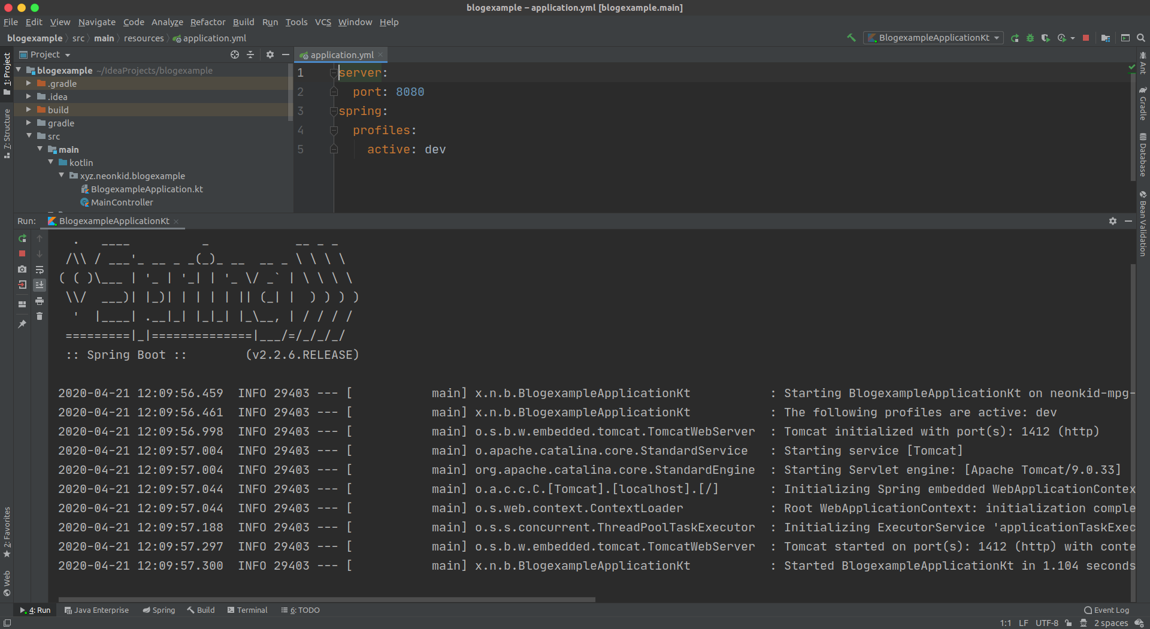Open the Database side panel
1150x629 pixels.
click(1143, 155)
